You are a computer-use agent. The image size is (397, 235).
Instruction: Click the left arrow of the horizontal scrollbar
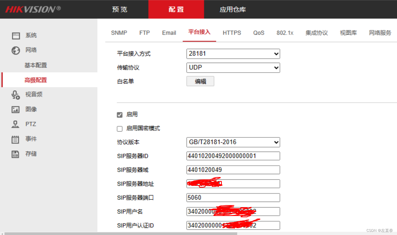click(x=2, y=234)
